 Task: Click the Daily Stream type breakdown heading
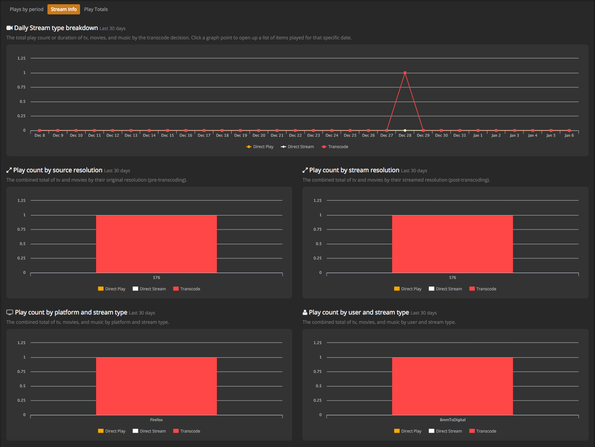click(56, 28)
